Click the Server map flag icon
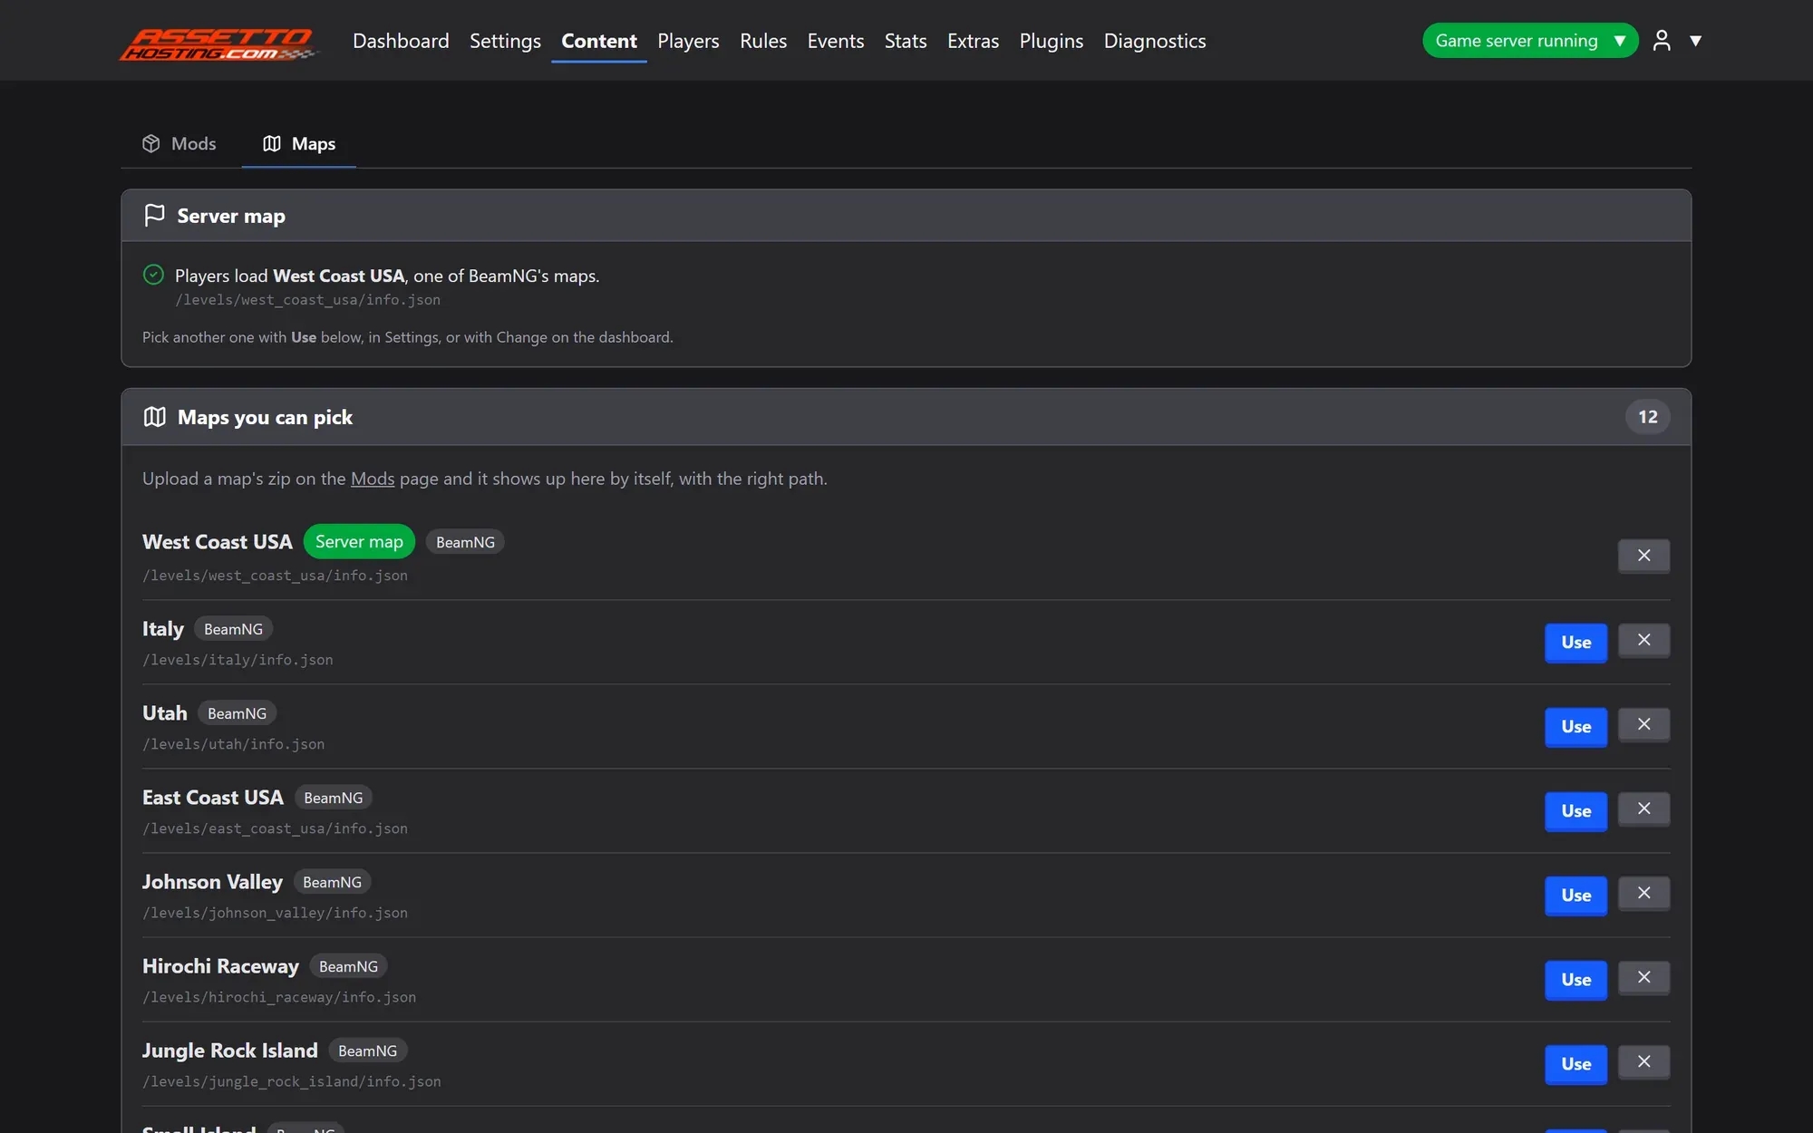1813x1133 pixels. tap(154, 215)
